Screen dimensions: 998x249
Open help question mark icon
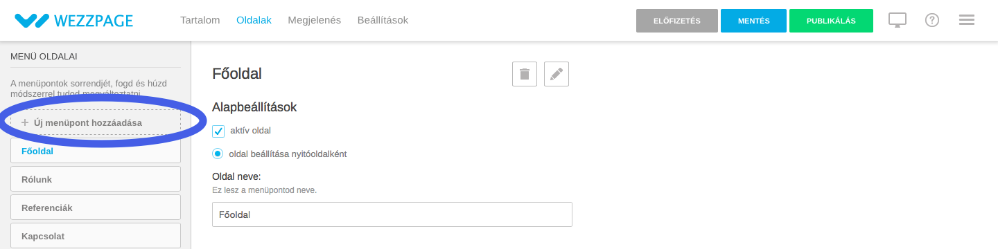coord(932,21)
